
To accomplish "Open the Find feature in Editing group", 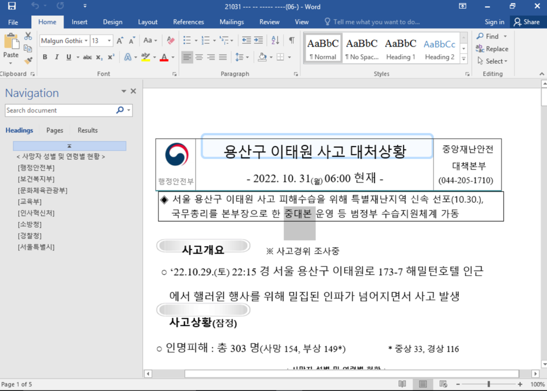I will pos(488,36).
